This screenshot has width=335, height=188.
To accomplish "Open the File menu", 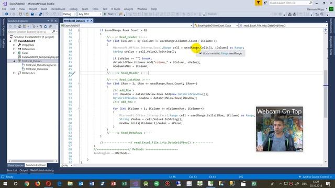I will [4, 9].
